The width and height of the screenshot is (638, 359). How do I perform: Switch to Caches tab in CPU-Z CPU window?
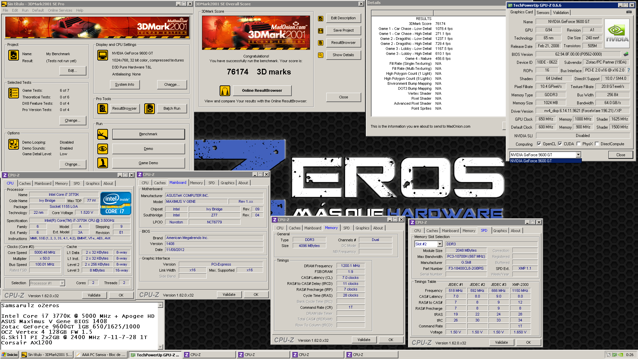tap(25, 183)
